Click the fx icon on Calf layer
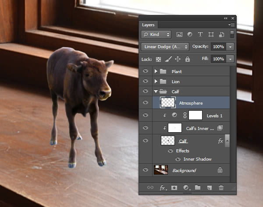Screen dimensions: 263x207 220,141
